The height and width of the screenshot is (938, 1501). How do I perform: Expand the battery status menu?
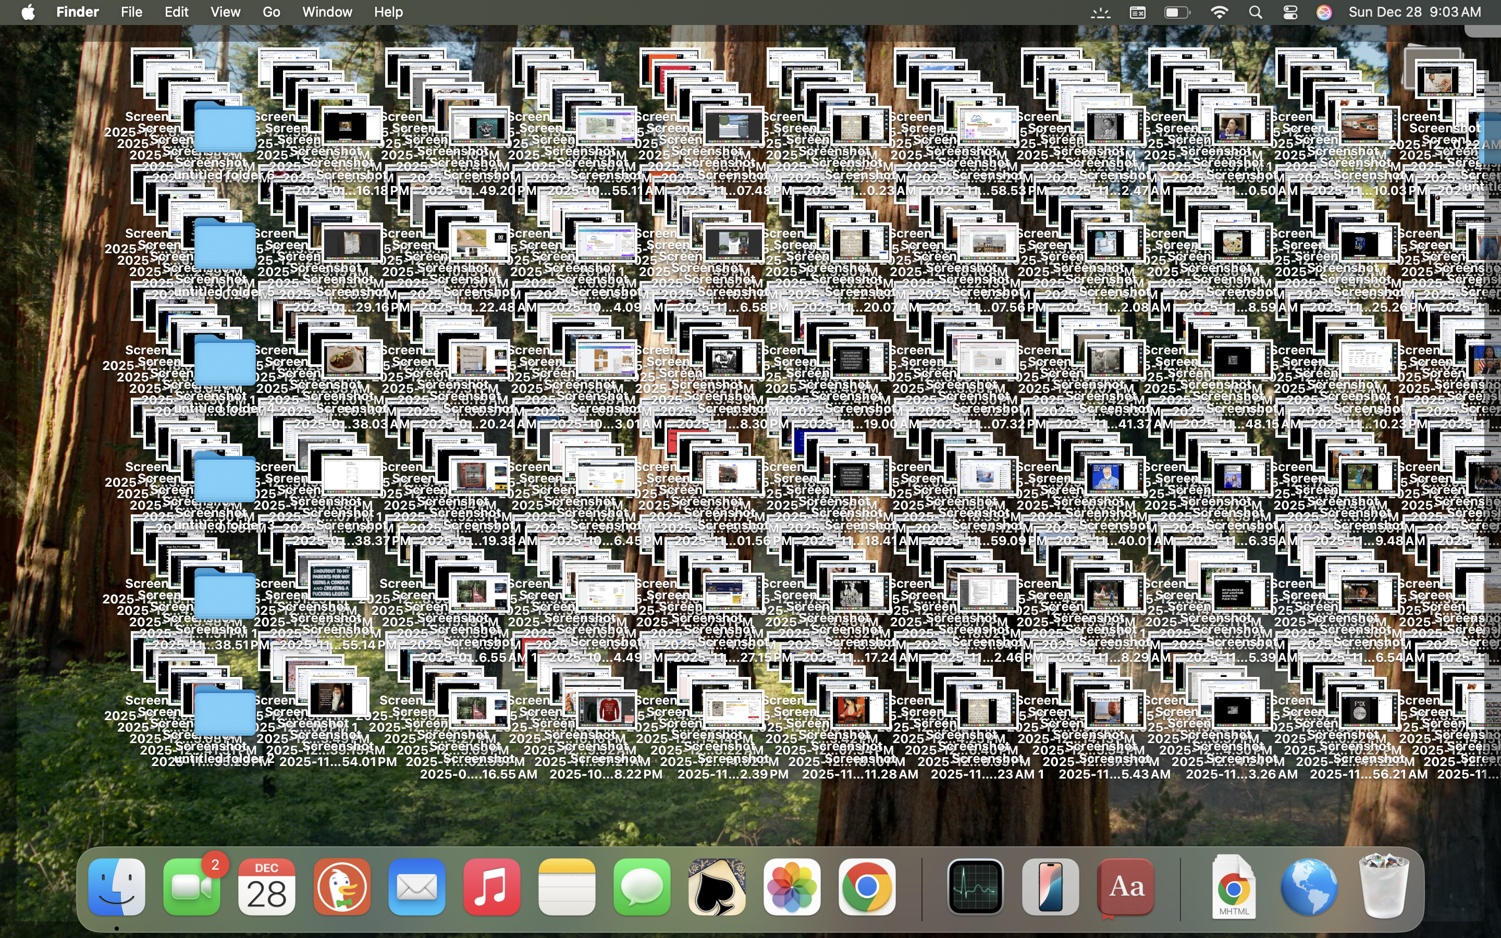pyautogui.click(x=1177, y=13)
